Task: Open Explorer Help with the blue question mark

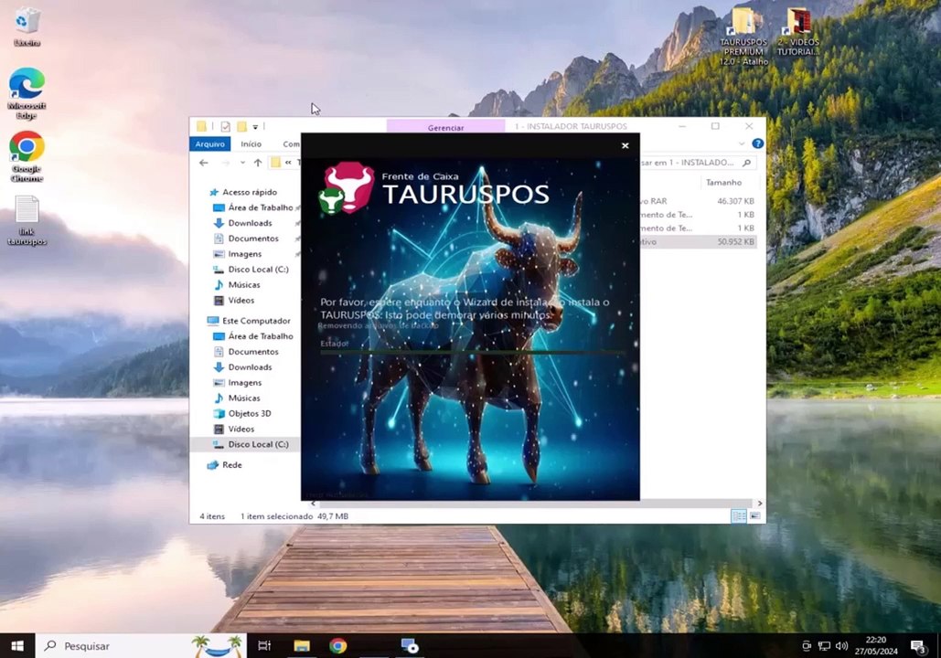Action: click(757, 144)
